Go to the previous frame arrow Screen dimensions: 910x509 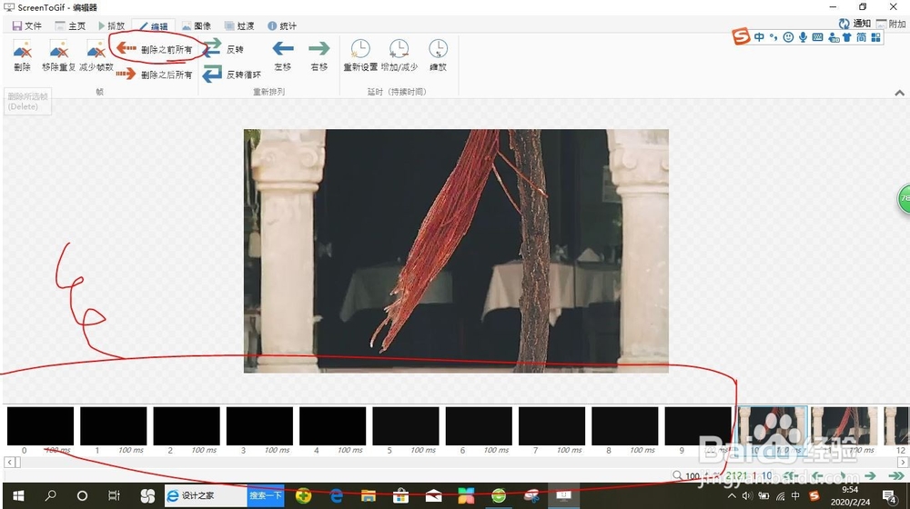tap(817, 475)
